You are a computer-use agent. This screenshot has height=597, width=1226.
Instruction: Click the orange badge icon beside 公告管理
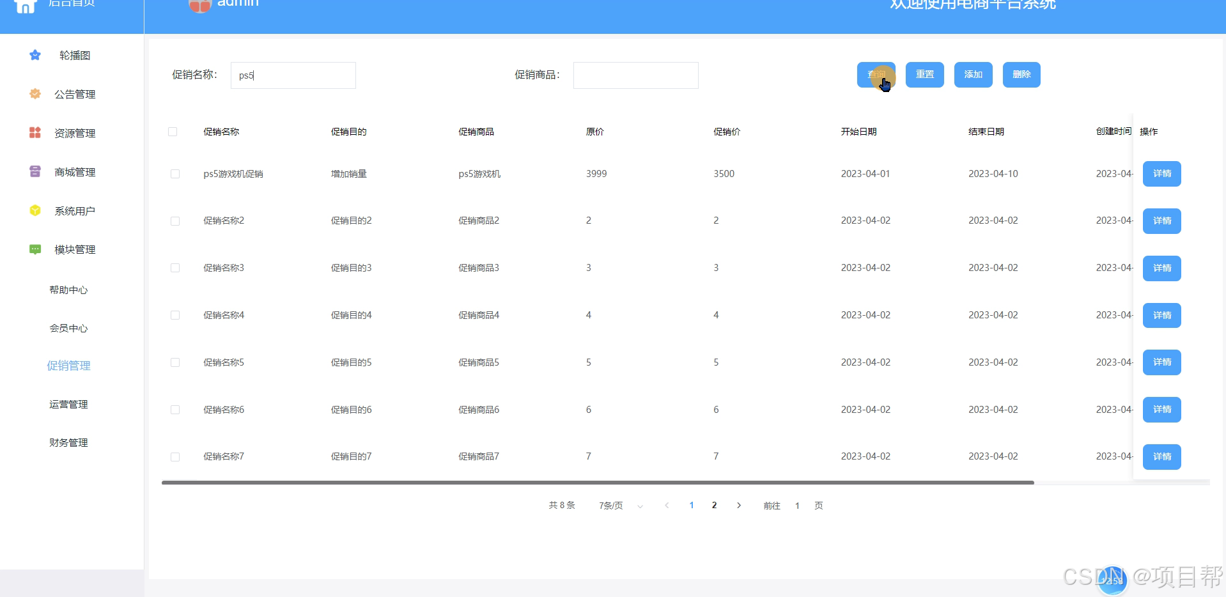coord(35,94)
